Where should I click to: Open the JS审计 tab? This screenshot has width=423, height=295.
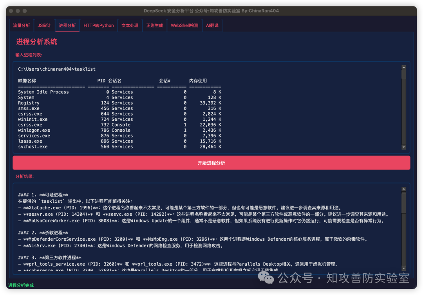pos(44,25)
